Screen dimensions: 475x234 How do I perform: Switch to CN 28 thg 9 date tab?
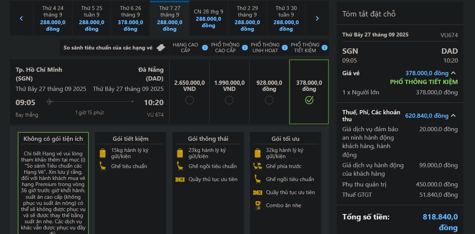[x=208, y=18]
